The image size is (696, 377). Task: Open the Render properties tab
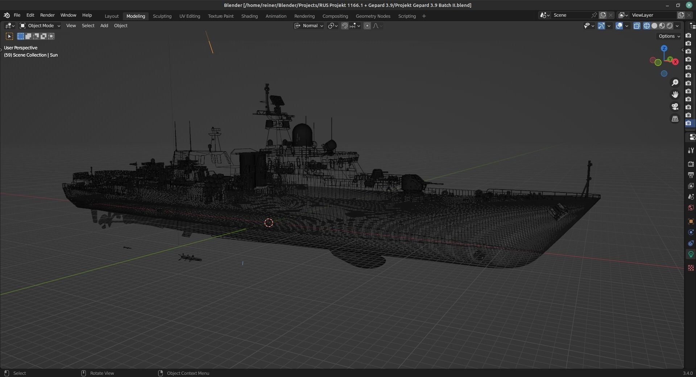691,164
